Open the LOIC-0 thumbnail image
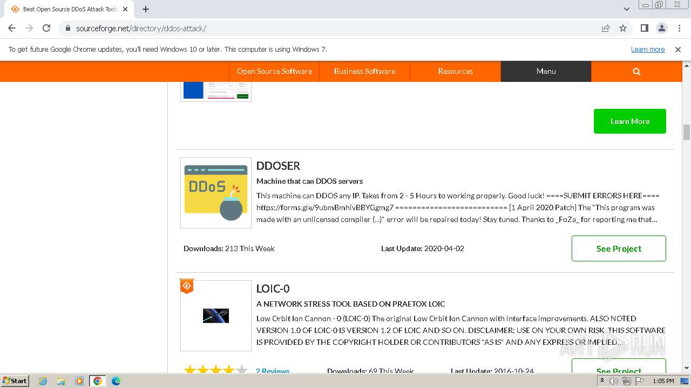The width and height of the screenshot is (691, 388). [216, 316]
